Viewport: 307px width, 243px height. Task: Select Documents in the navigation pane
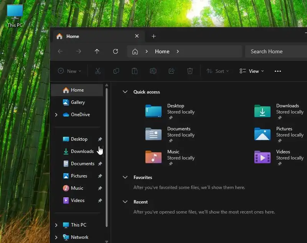tap(78, 164)
